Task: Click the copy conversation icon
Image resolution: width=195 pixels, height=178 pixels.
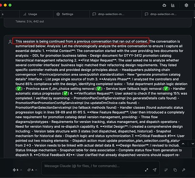Action: pos(175,170)
